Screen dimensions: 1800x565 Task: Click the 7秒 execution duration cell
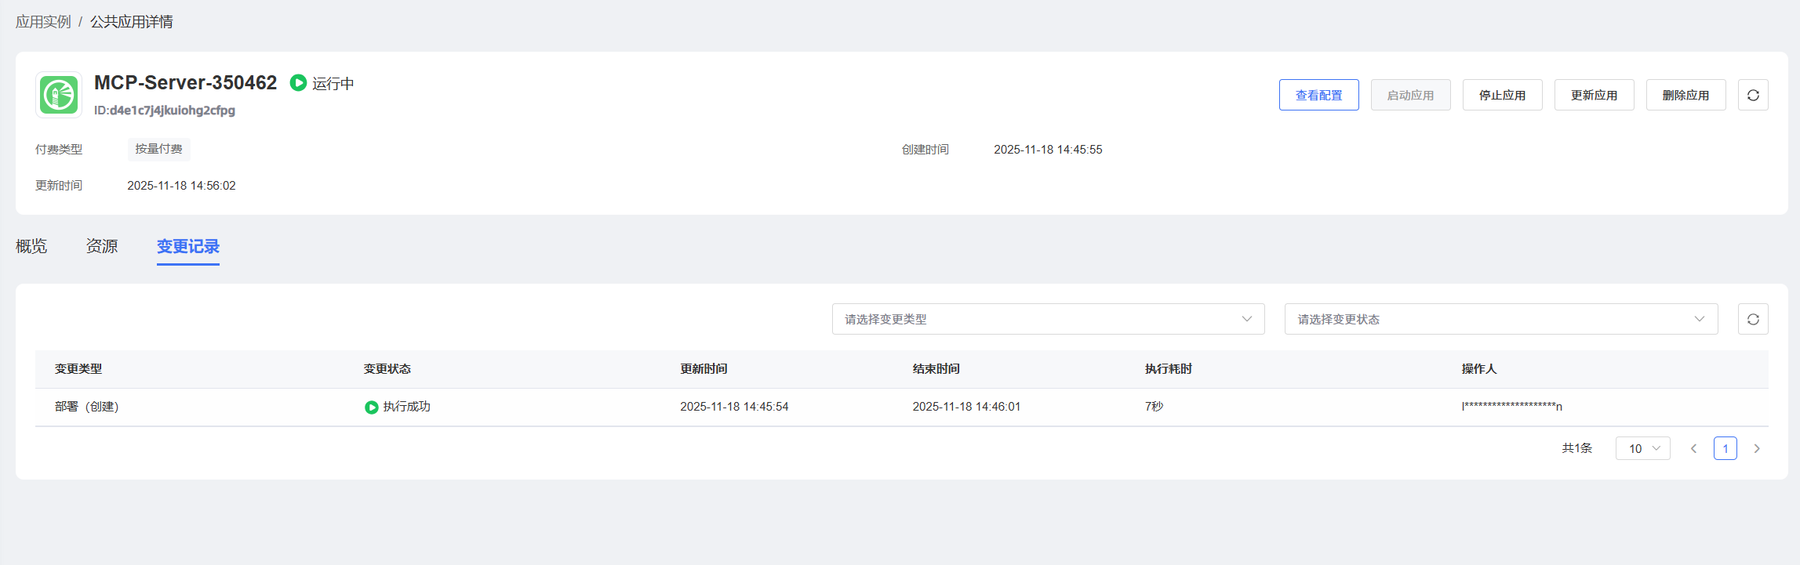1154,407
